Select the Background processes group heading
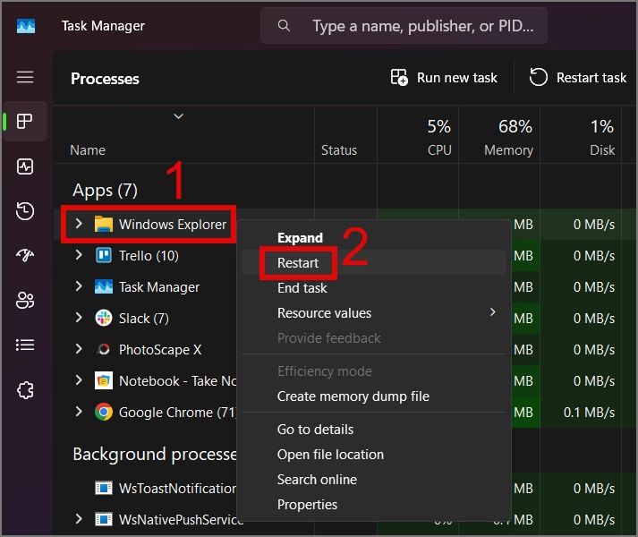638x537 pixels. point(155,454)
